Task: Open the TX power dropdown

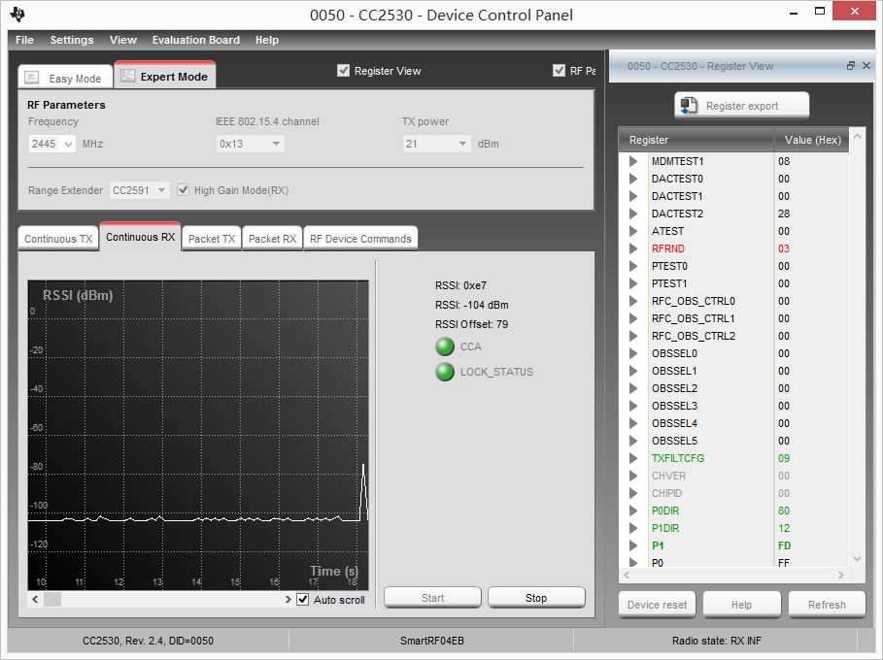Action: tap(462, 144)
